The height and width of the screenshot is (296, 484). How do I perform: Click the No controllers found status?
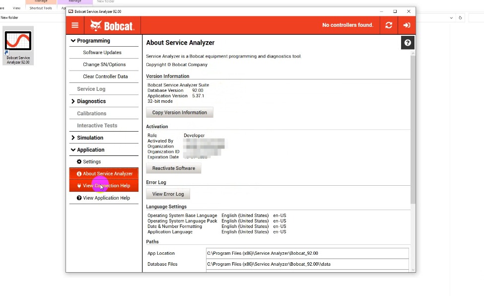pyautogui.click(x=347, y=25)
